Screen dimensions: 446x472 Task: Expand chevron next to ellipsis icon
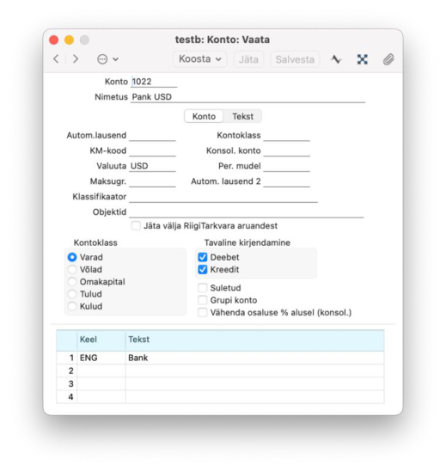(x=115, y=59)
